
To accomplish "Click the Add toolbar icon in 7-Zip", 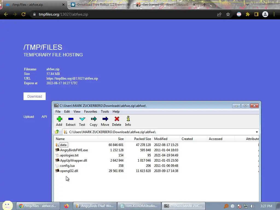I will coord(59,121).
